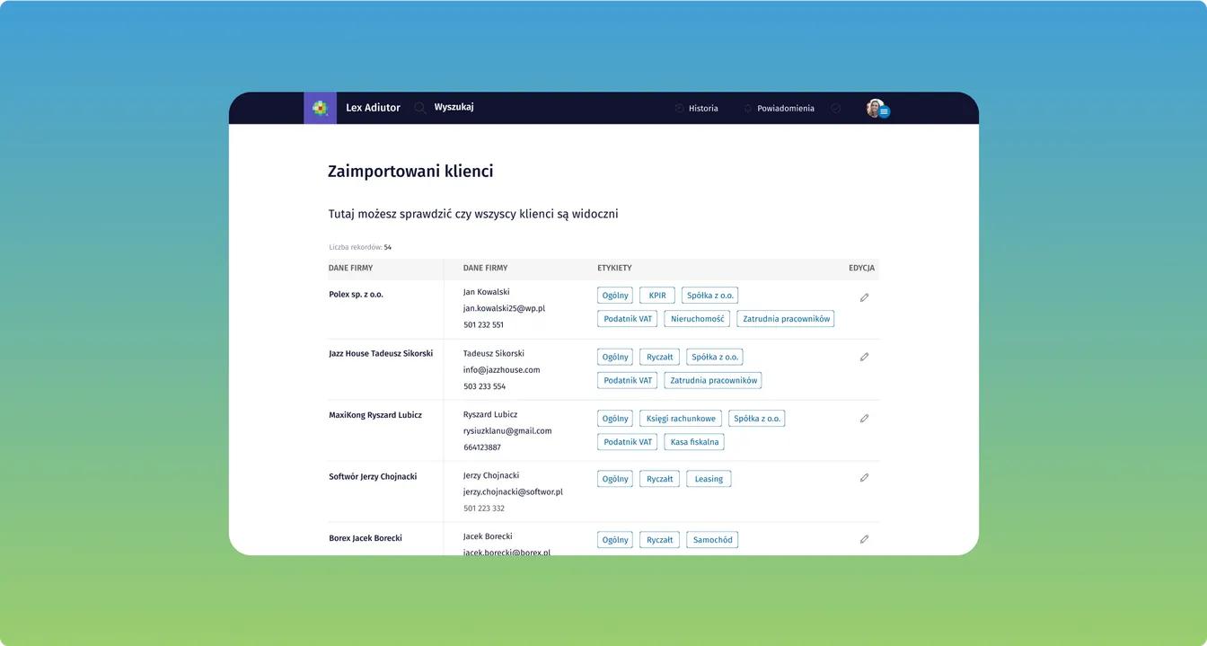The height and width of the screenshot is (646, 1207).
Task: Click email jan.kowalski25@wp.pl
Action: coord(504,308)
